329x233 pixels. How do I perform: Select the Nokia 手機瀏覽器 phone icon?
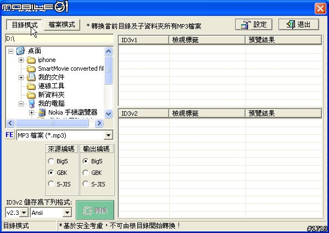[42, 112]
